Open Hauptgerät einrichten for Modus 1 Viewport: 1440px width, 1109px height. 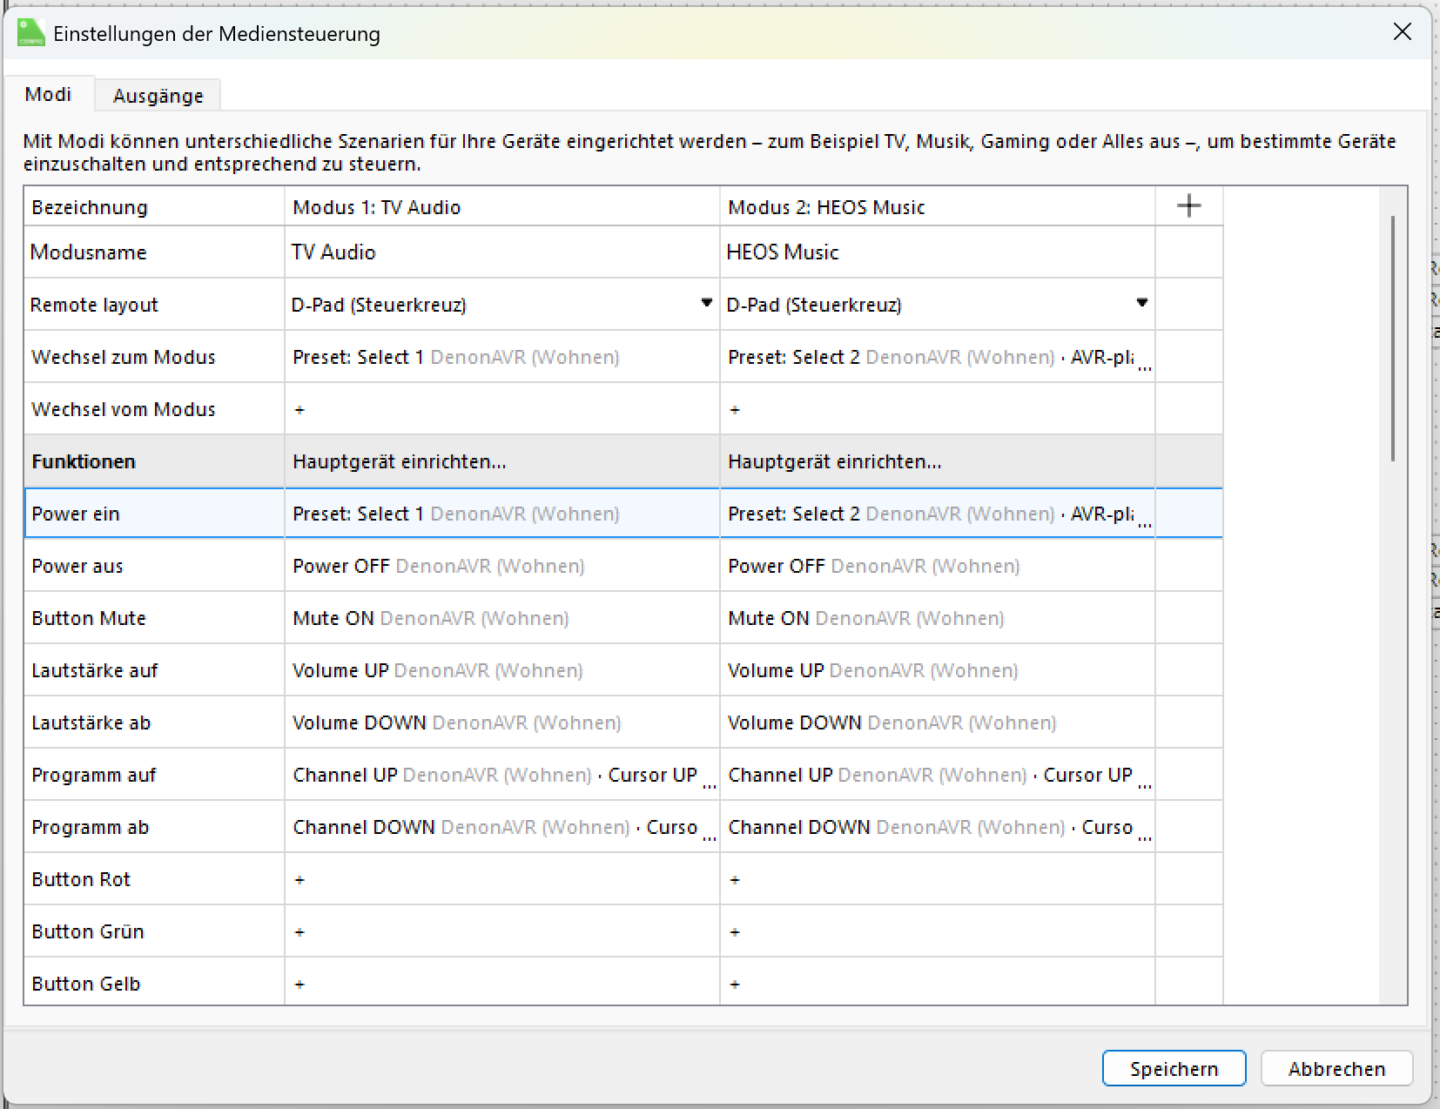(400, 462)
